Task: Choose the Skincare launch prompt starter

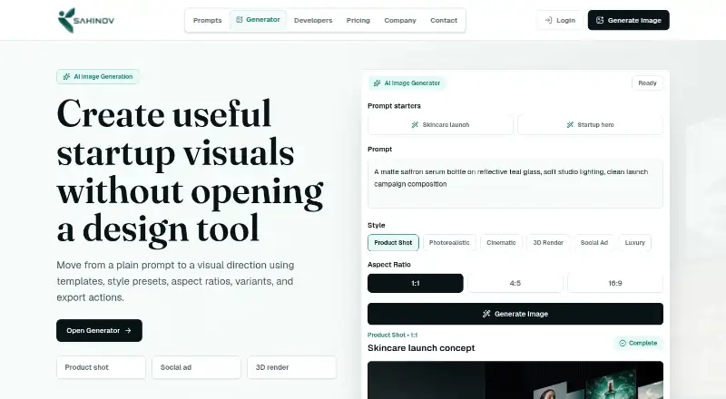Action: click(440, 125)
